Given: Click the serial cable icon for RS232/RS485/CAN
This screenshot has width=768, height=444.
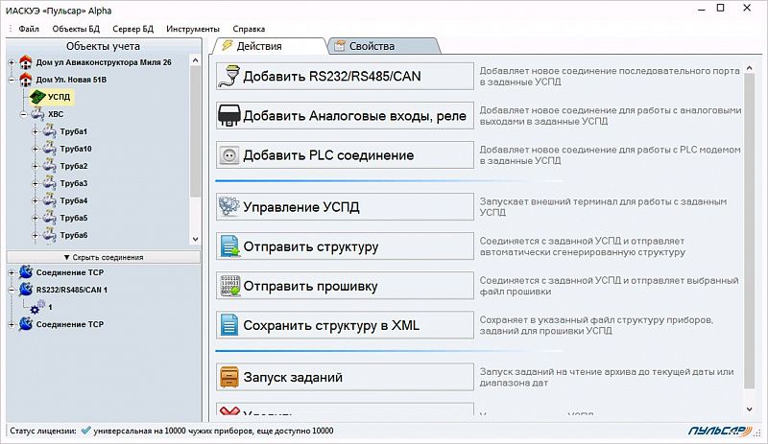Looking at the screenshot, I should tap(229, 76).
